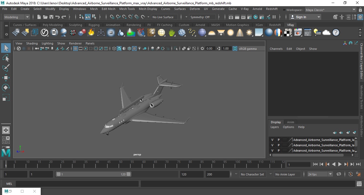Select the Move tool in the toolbox
Screen dimensions: 364x195
(x=6, y=78)
